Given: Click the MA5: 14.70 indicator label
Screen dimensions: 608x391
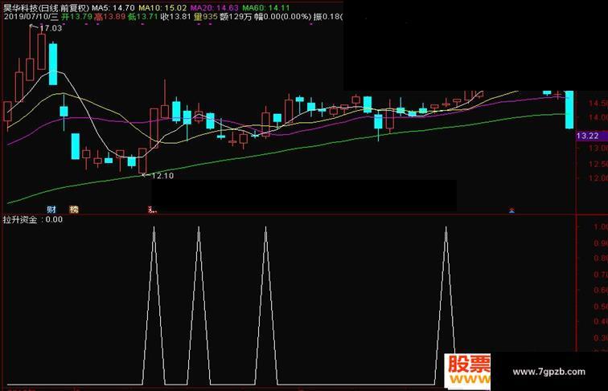Looking at the screenshot, I should [113, 7].
